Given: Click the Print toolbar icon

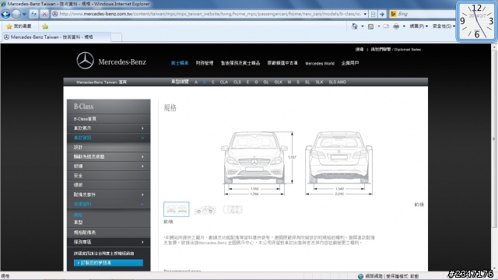Looking at the screenshot, I should [396, 26].
